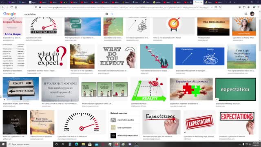This screenshot has width=261, height=147.
Task: Open the green 'expectation' chalkboard thumbnail
Action: click(x=236, y=89)
